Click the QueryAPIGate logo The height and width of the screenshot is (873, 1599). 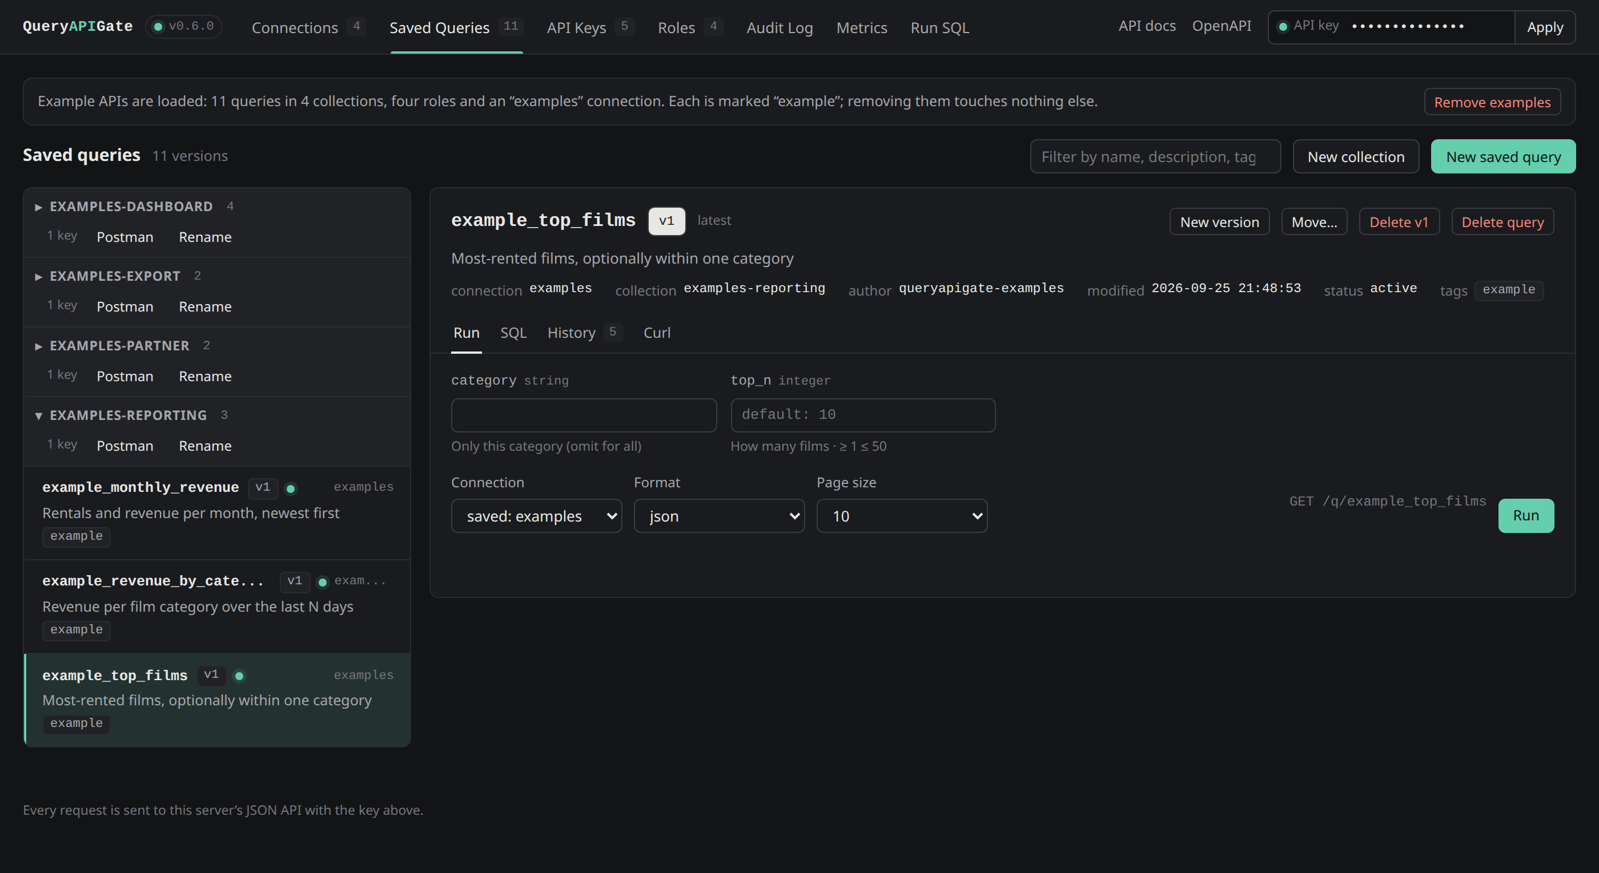(x=78, y=26)
